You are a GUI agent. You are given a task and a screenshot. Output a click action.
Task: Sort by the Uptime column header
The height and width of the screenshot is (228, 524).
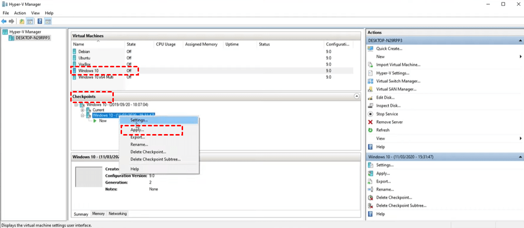coord(240,44)
